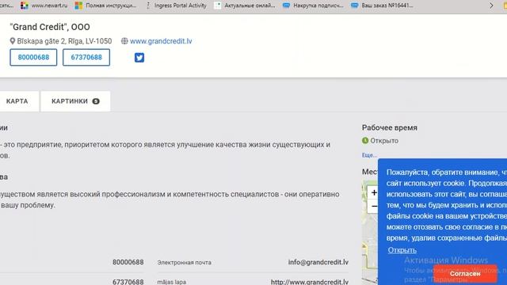Viewport: 507px width, 285px height.
Task: Click the image count badge on КАРТИНКИ
Action: [x=96, y=101]
